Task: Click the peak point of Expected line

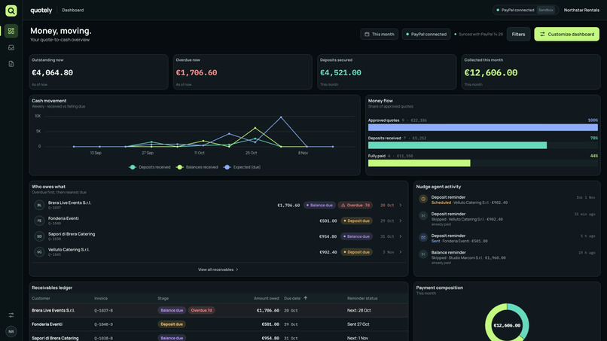Action: tap(281, 117)
